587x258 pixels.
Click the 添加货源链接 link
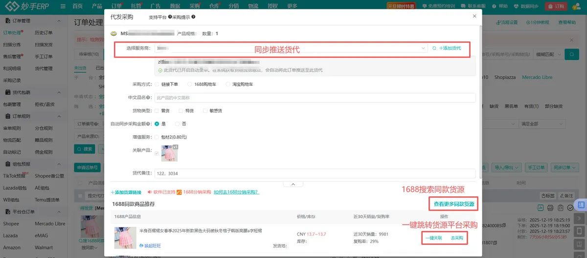126,193
